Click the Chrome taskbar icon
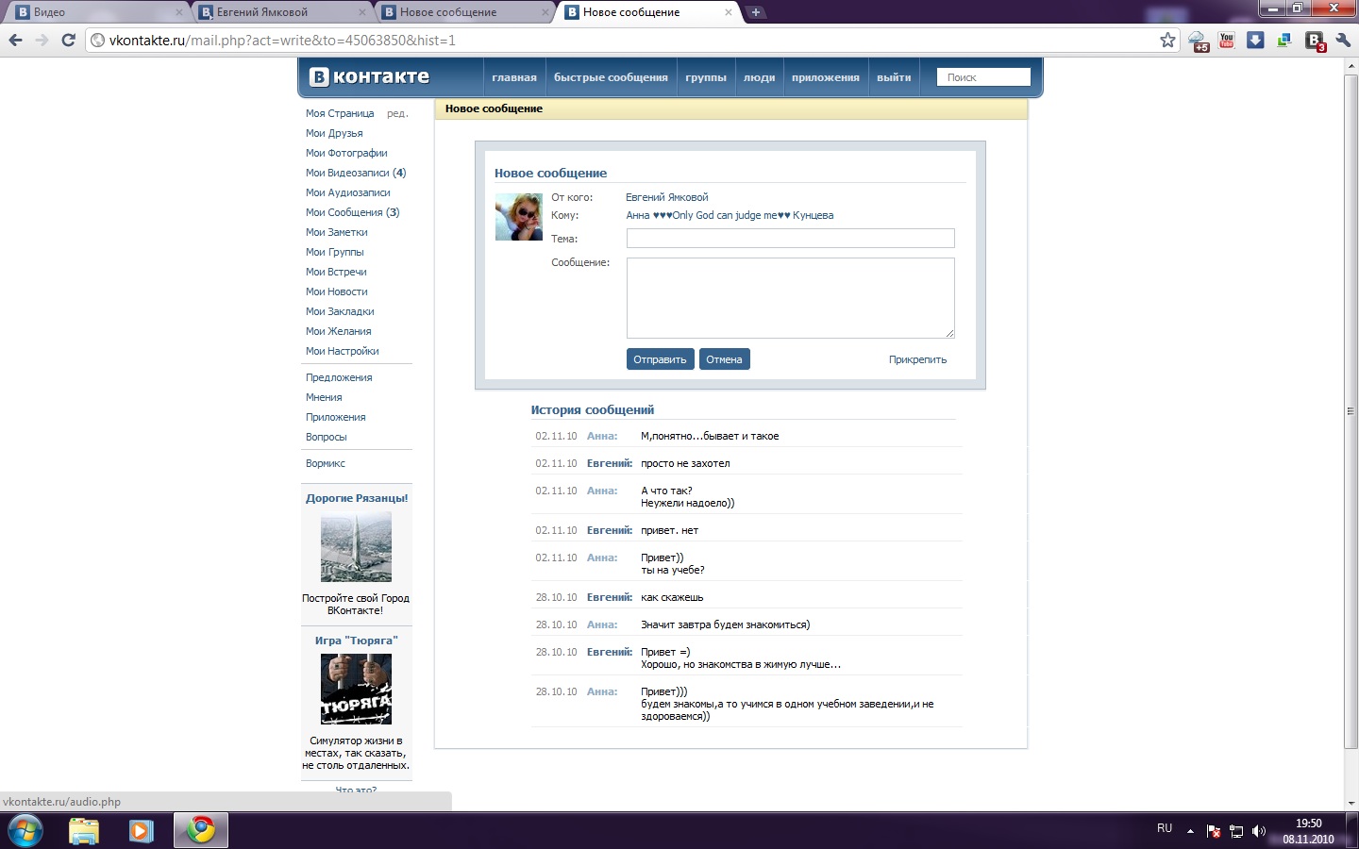Screen dimensions: 1359x849 pyautogui.click(x=200, y=830)
